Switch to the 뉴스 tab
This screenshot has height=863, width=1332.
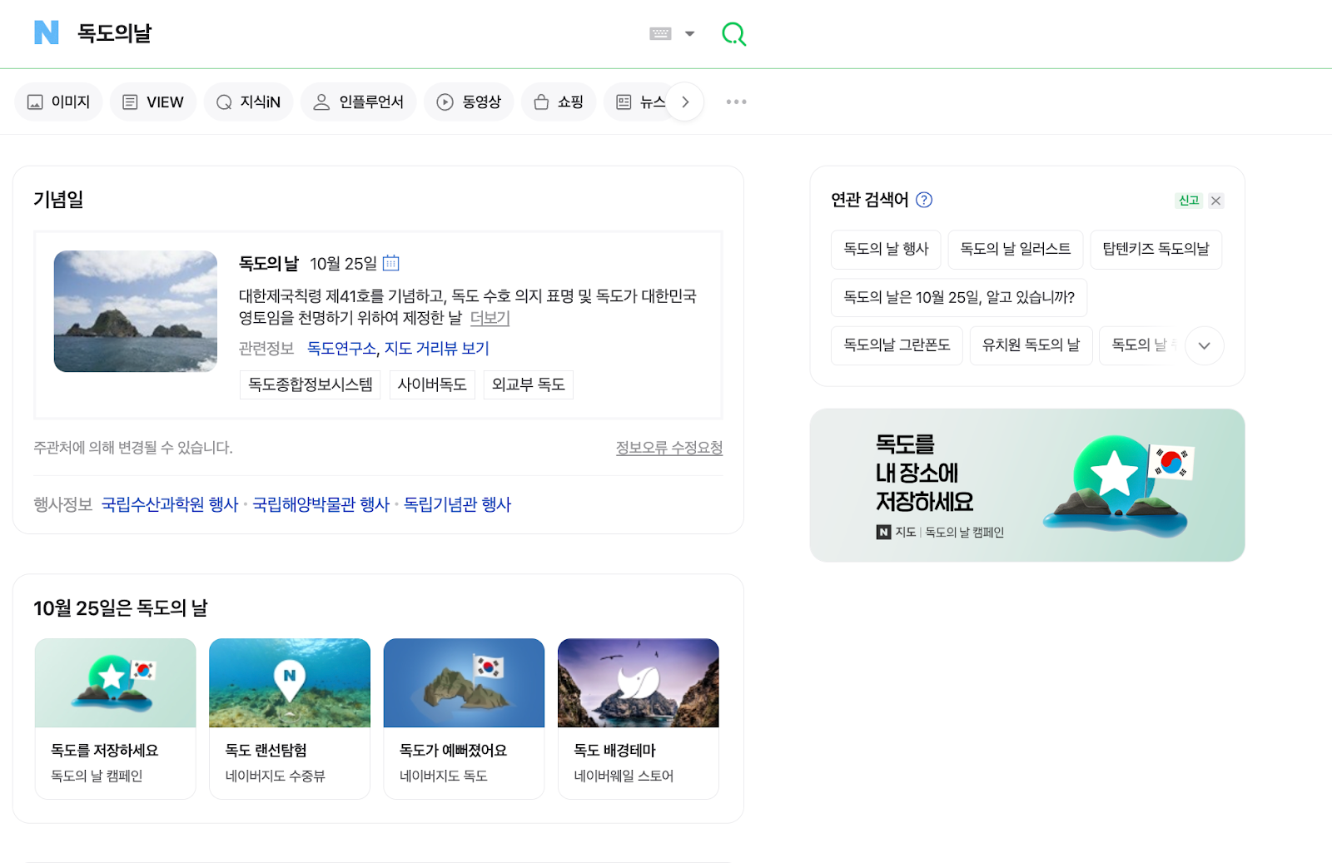pyautogui.click(x=639, y=102)
